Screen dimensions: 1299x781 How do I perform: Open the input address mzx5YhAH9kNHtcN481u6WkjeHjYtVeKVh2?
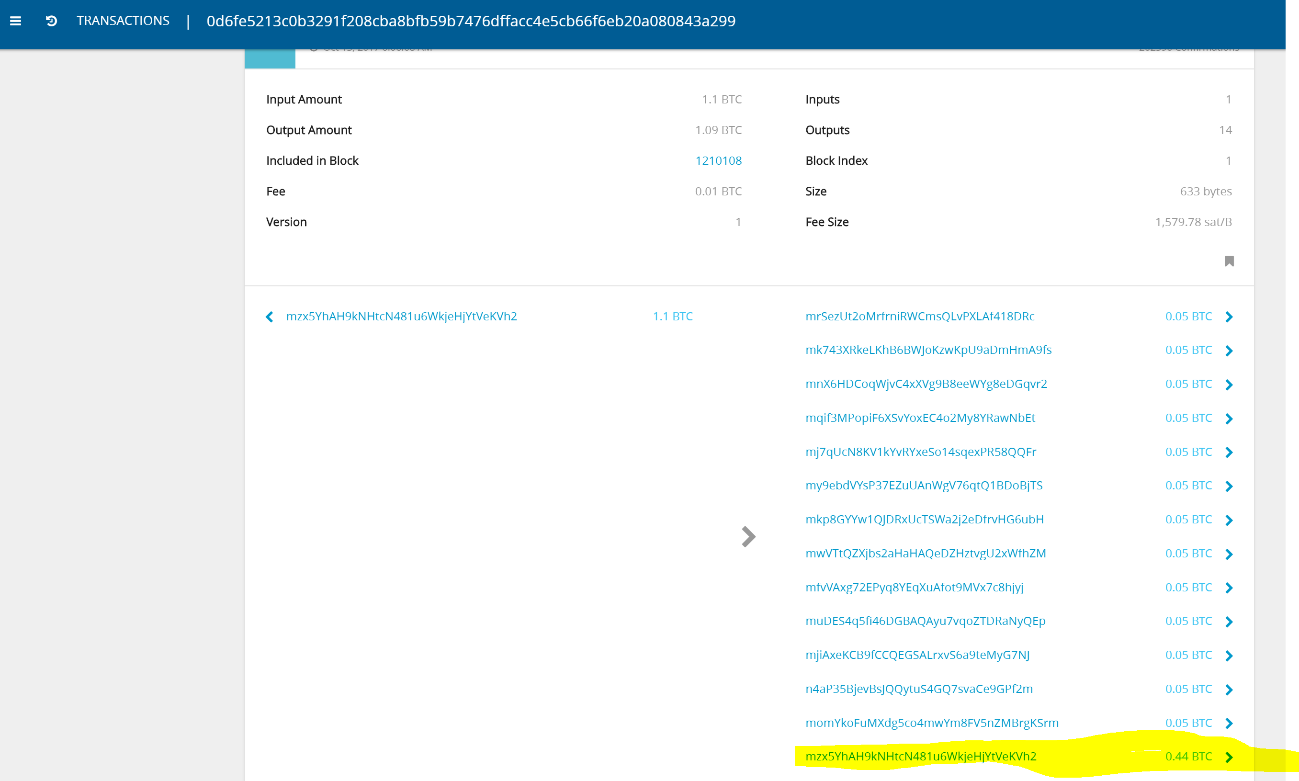click(x=401, y=317)
